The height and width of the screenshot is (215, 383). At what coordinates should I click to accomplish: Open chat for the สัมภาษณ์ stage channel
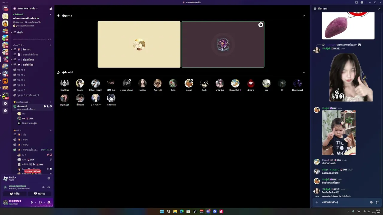(x=45, y=106)
